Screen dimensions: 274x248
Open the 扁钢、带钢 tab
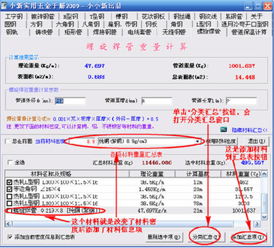coord(122,24)
